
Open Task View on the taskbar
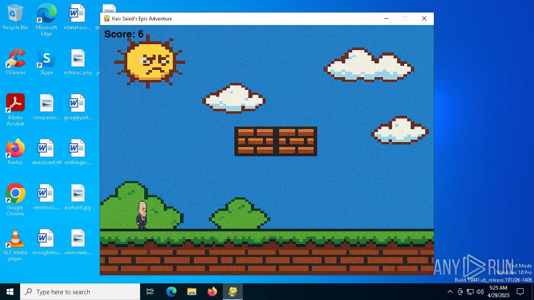click(x=150, y=292)
